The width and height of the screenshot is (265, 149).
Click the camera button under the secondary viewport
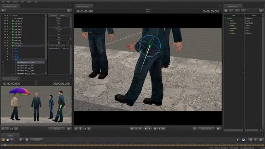point(57,129)
